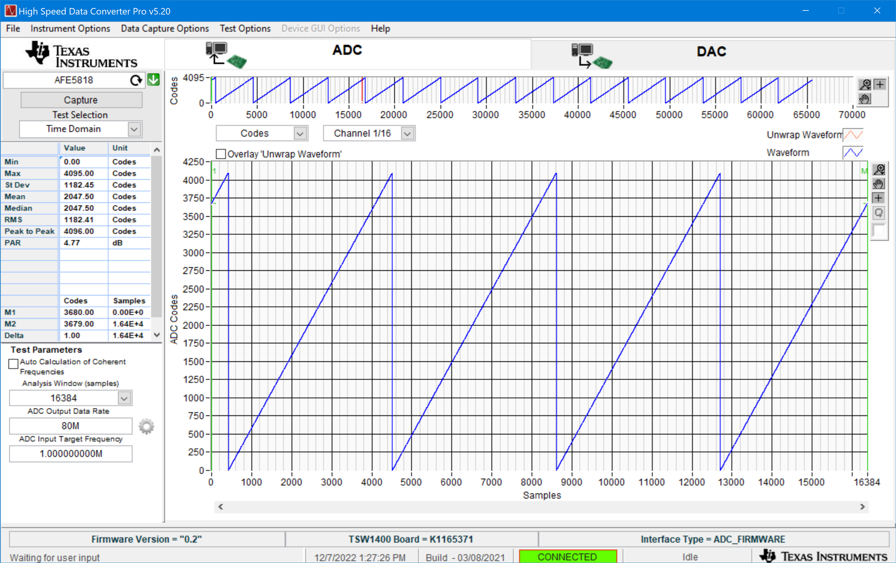896x563 pixels.
Task: Click the green download firmware arrow icon
Action: [153, 80]
